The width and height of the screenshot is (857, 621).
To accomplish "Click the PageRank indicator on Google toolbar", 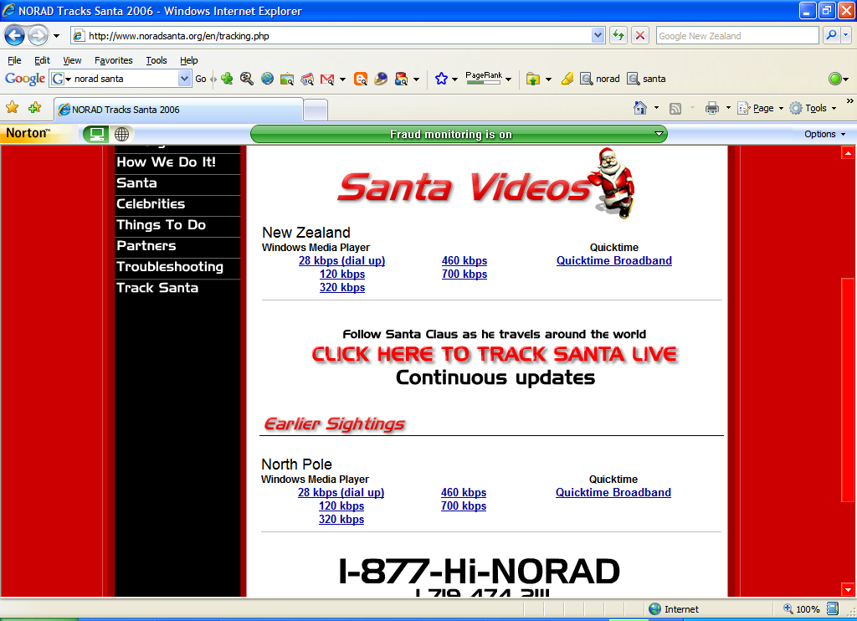I will click(x=484, y=78).
